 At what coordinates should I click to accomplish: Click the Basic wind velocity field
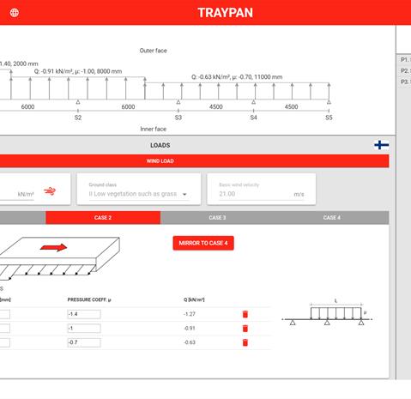(x=262, y=194)
